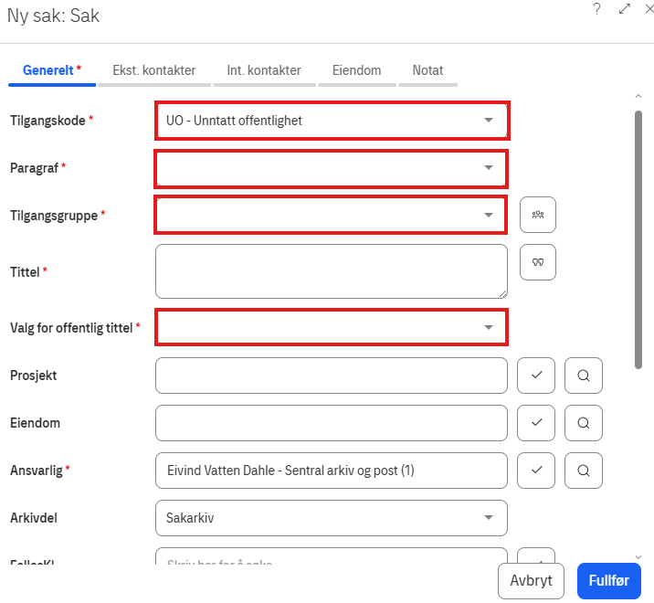Click the checkmark icon next to Eiendom field
This screenshot has height=603, width=654.
click(x=536, y=422)
